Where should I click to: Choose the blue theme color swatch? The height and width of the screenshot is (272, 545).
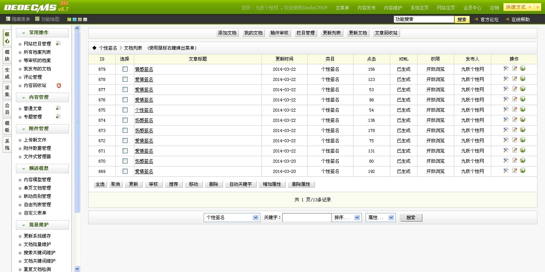75,20
